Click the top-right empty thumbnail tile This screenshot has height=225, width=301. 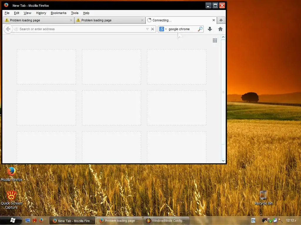tap(177, 67)
